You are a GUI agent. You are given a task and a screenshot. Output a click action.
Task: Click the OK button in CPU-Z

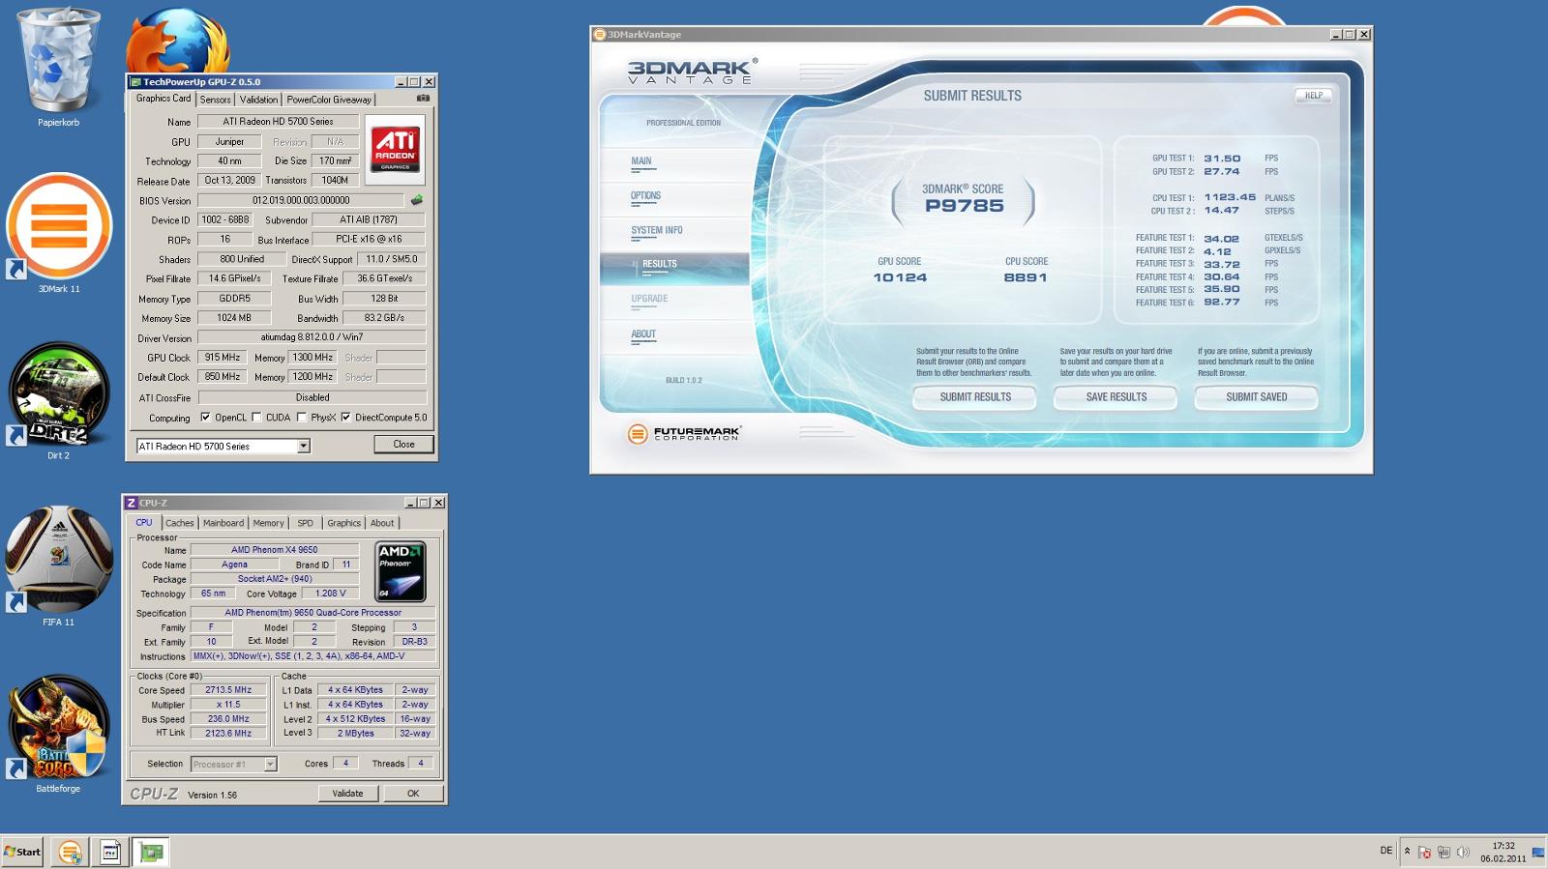coord(413,794)
